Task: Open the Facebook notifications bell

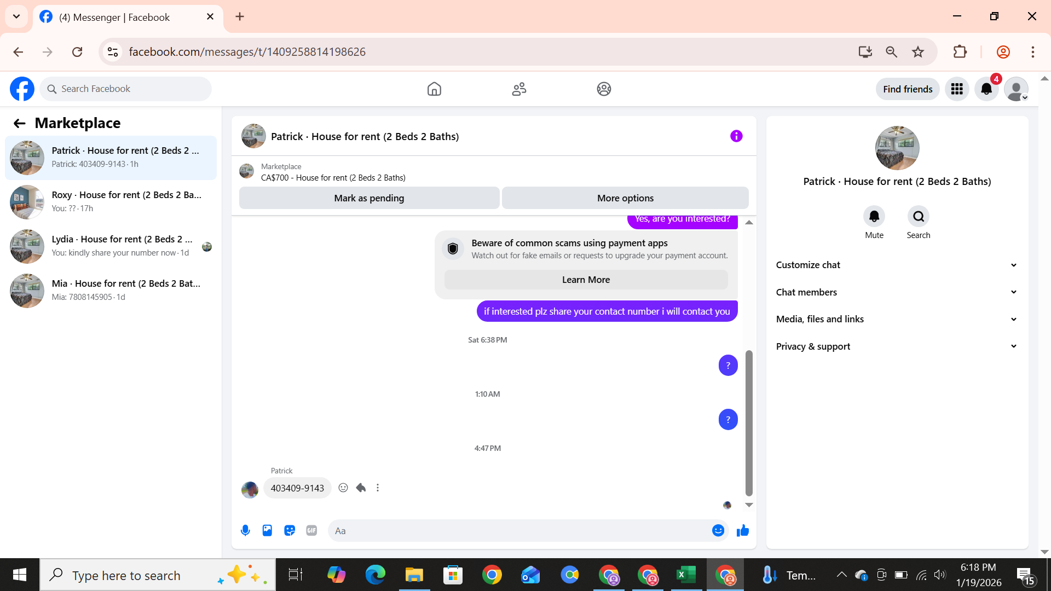Action: [x=986, y=89]
